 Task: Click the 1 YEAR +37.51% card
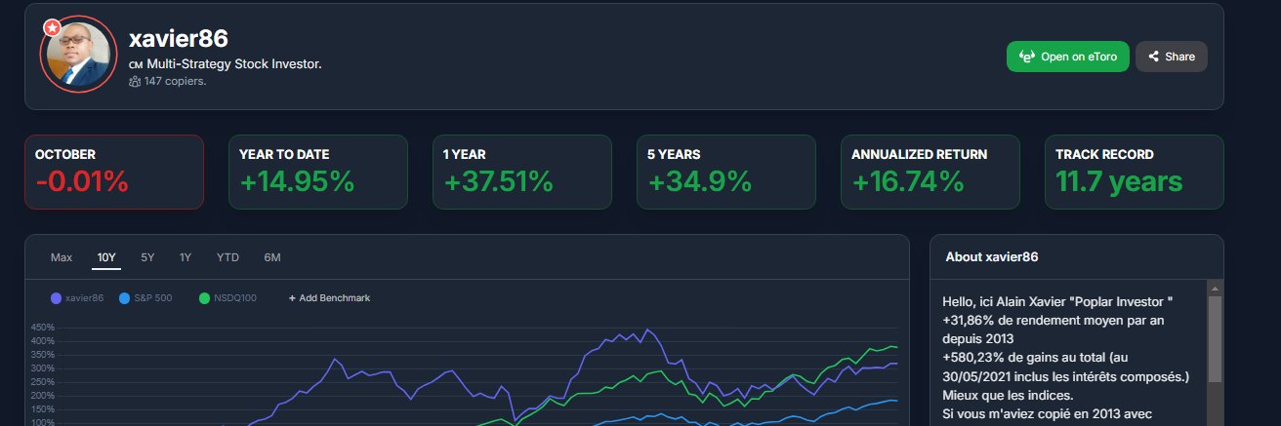coord(522,172)
